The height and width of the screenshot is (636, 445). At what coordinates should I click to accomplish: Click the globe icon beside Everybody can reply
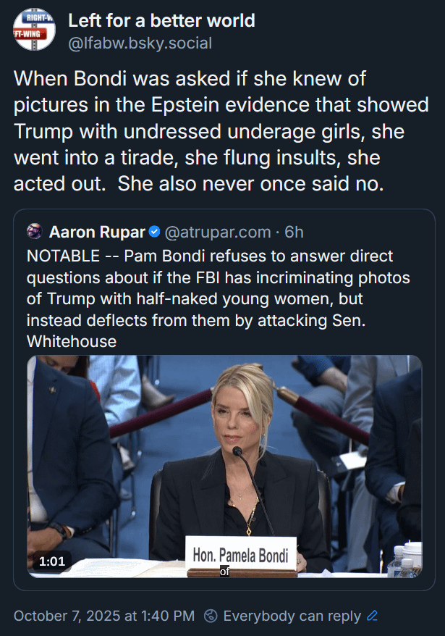(211, 616)
